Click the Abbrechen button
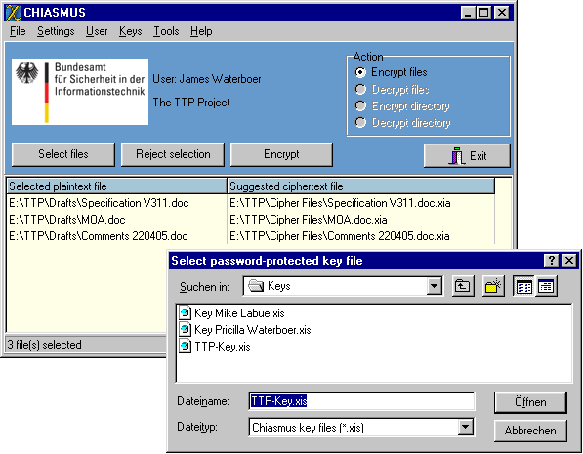The width and height of the screenshot is (583, 454). pyautogui.click(x=530, y=431)
